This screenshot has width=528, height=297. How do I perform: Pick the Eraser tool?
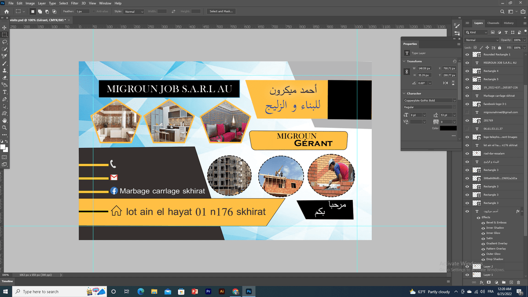click(x=4, y=77)
